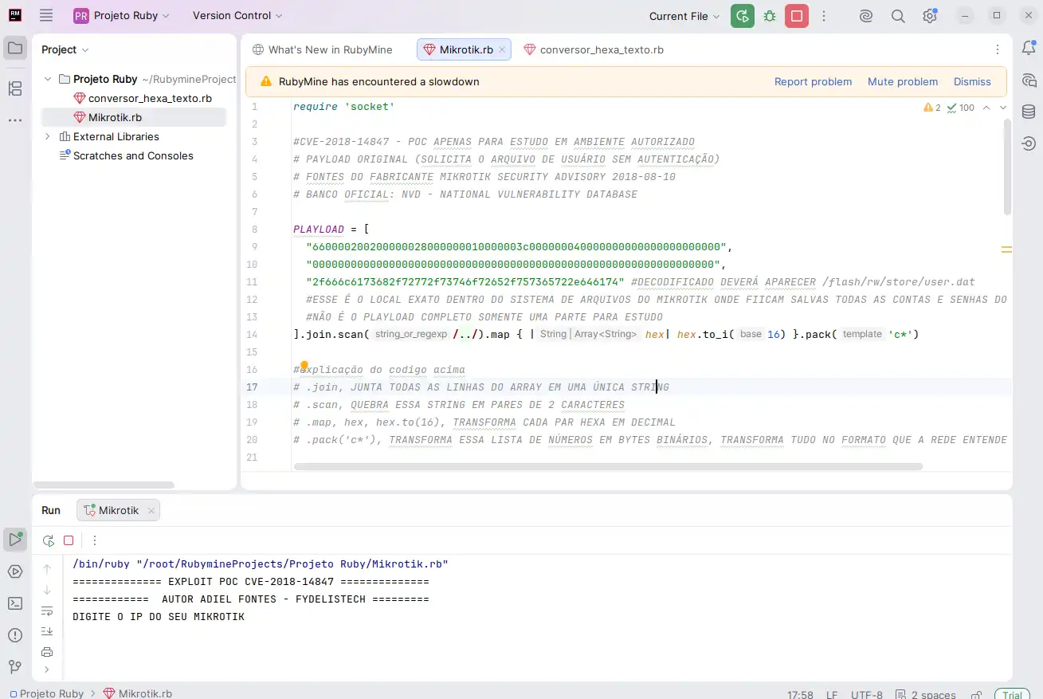Change UTF-8 file encoding

pos(867,694)
